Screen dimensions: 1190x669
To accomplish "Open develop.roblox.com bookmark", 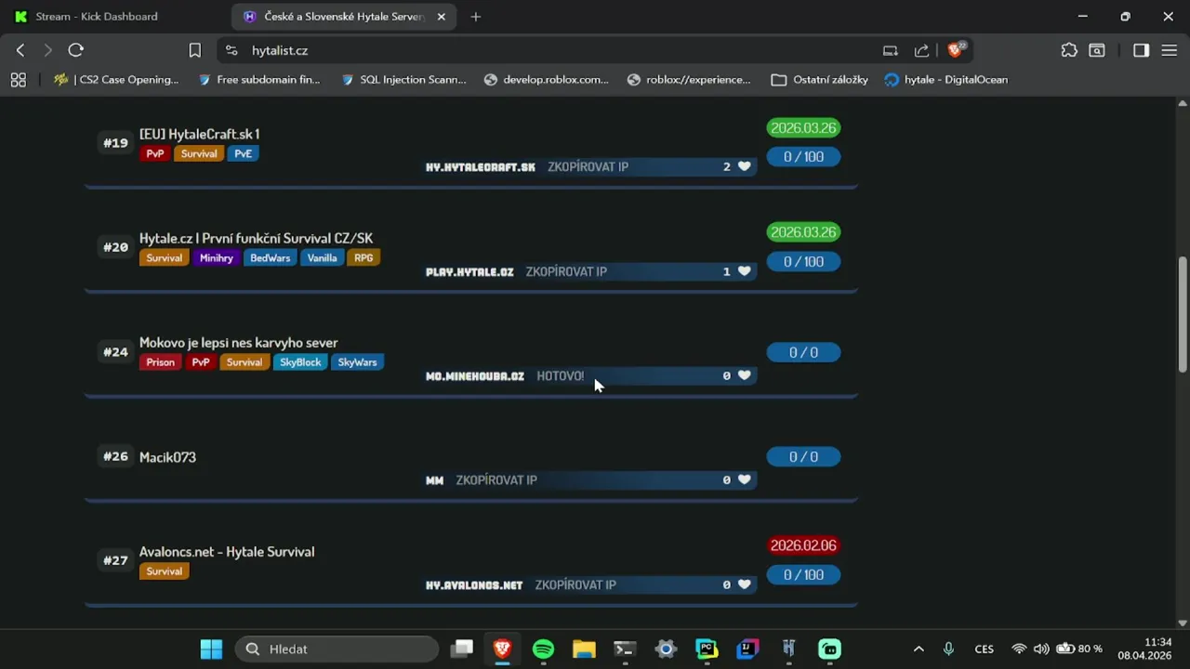I will 547,80.
